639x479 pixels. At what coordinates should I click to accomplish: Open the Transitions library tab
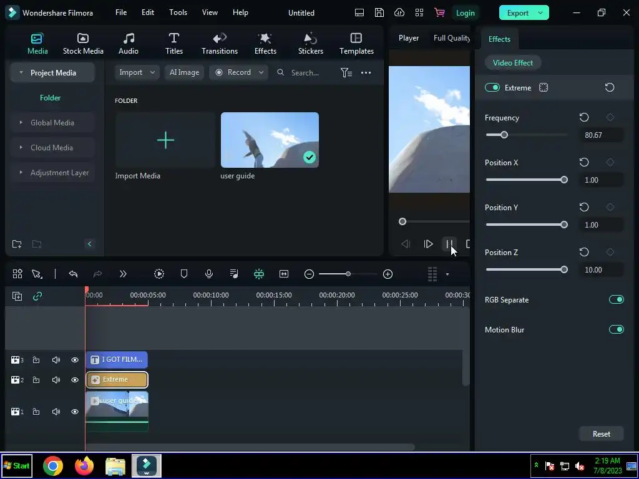(220, 44)
